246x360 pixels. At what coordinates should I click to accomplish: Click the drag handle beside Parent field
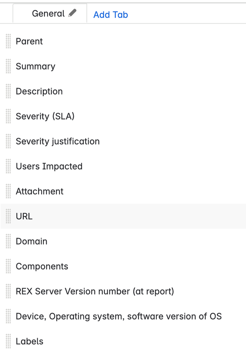8,41
